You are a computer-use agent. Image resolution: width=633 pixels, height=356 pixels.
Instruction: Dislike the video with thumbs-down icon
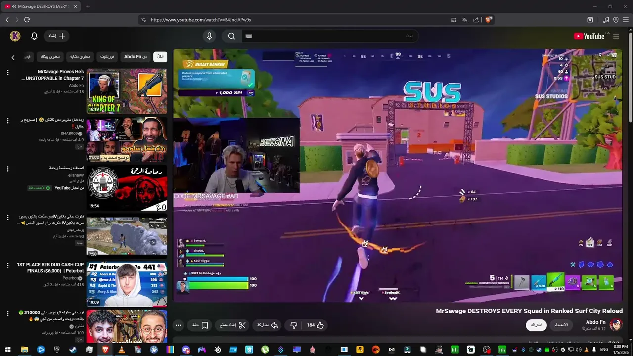(294, 325)
